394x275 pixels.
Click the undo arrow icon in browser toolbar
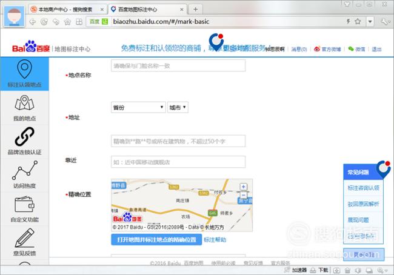56,22
